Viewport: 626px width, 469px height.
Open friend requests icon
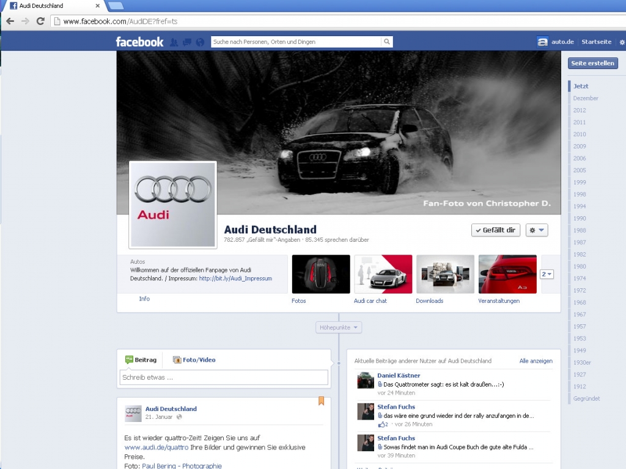(174, 42)
